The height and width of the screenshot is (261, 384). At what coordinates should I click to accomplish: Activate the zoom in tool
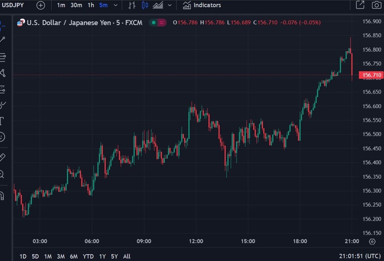[x=2, y=174]
